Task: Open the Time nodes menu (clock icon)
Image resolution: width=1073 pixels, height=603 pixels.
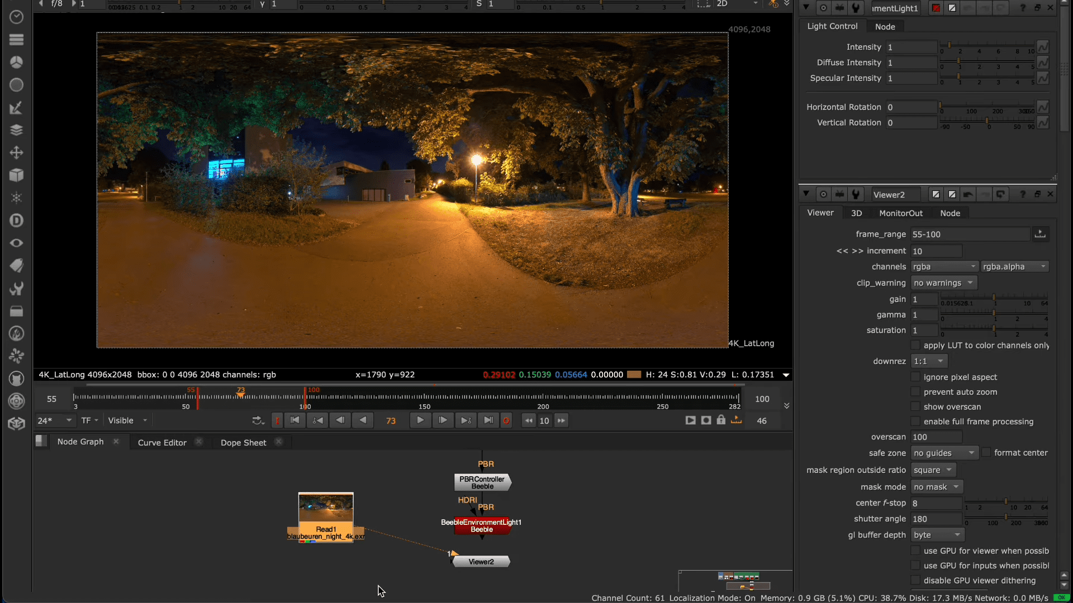Action: coord(16,17)
